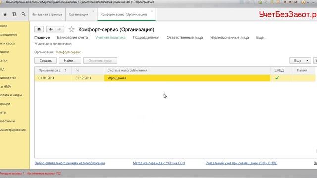Click the Создать button
This screenshot has height=178, width=317.
46,60
